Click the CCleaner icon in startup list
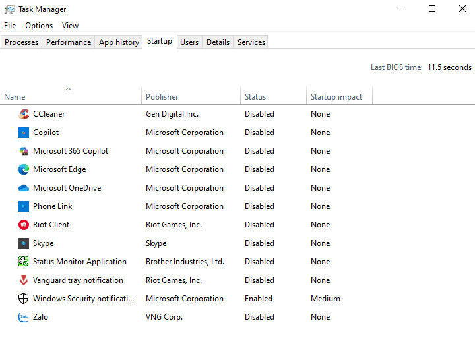Viewport: 475px width, 356px height. 24,114
